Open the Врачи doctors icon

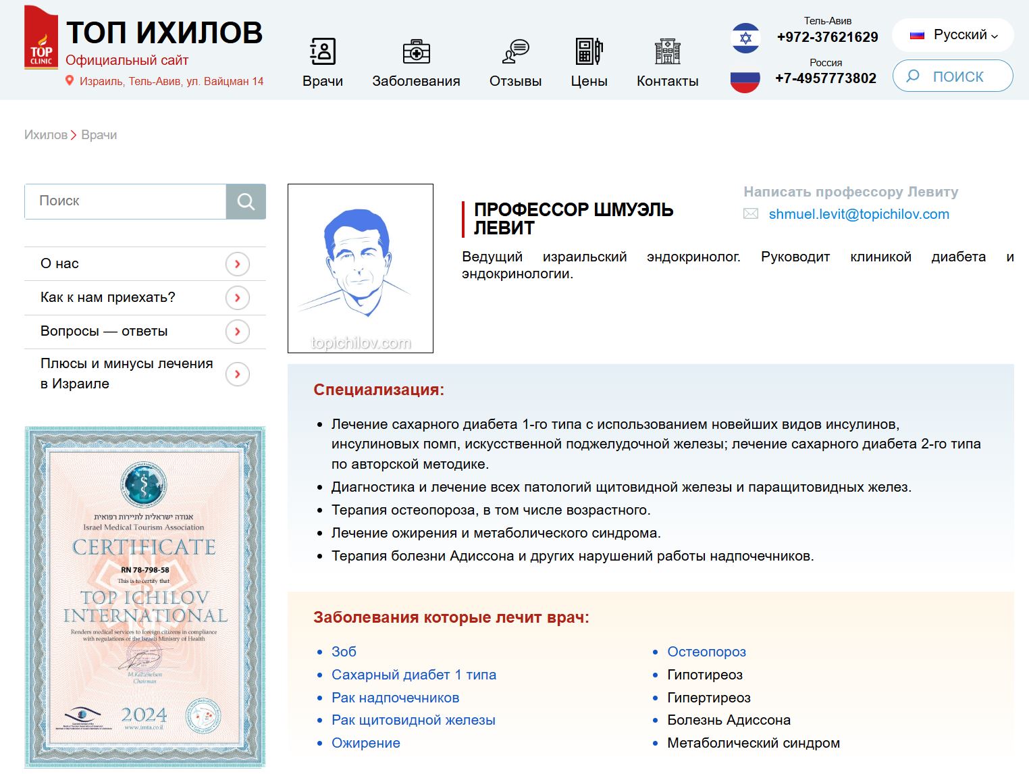click(x=323, y=51)
